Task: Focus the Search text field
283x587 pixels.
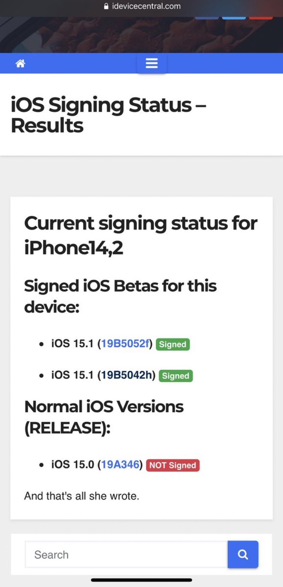Action: point(126,554)
